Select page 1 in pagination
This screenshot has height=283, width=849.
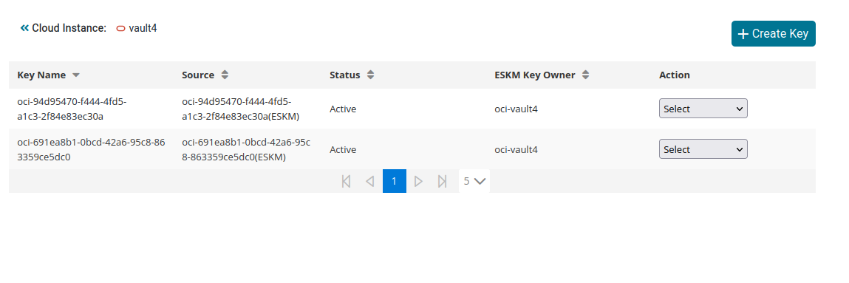[394, 181]
